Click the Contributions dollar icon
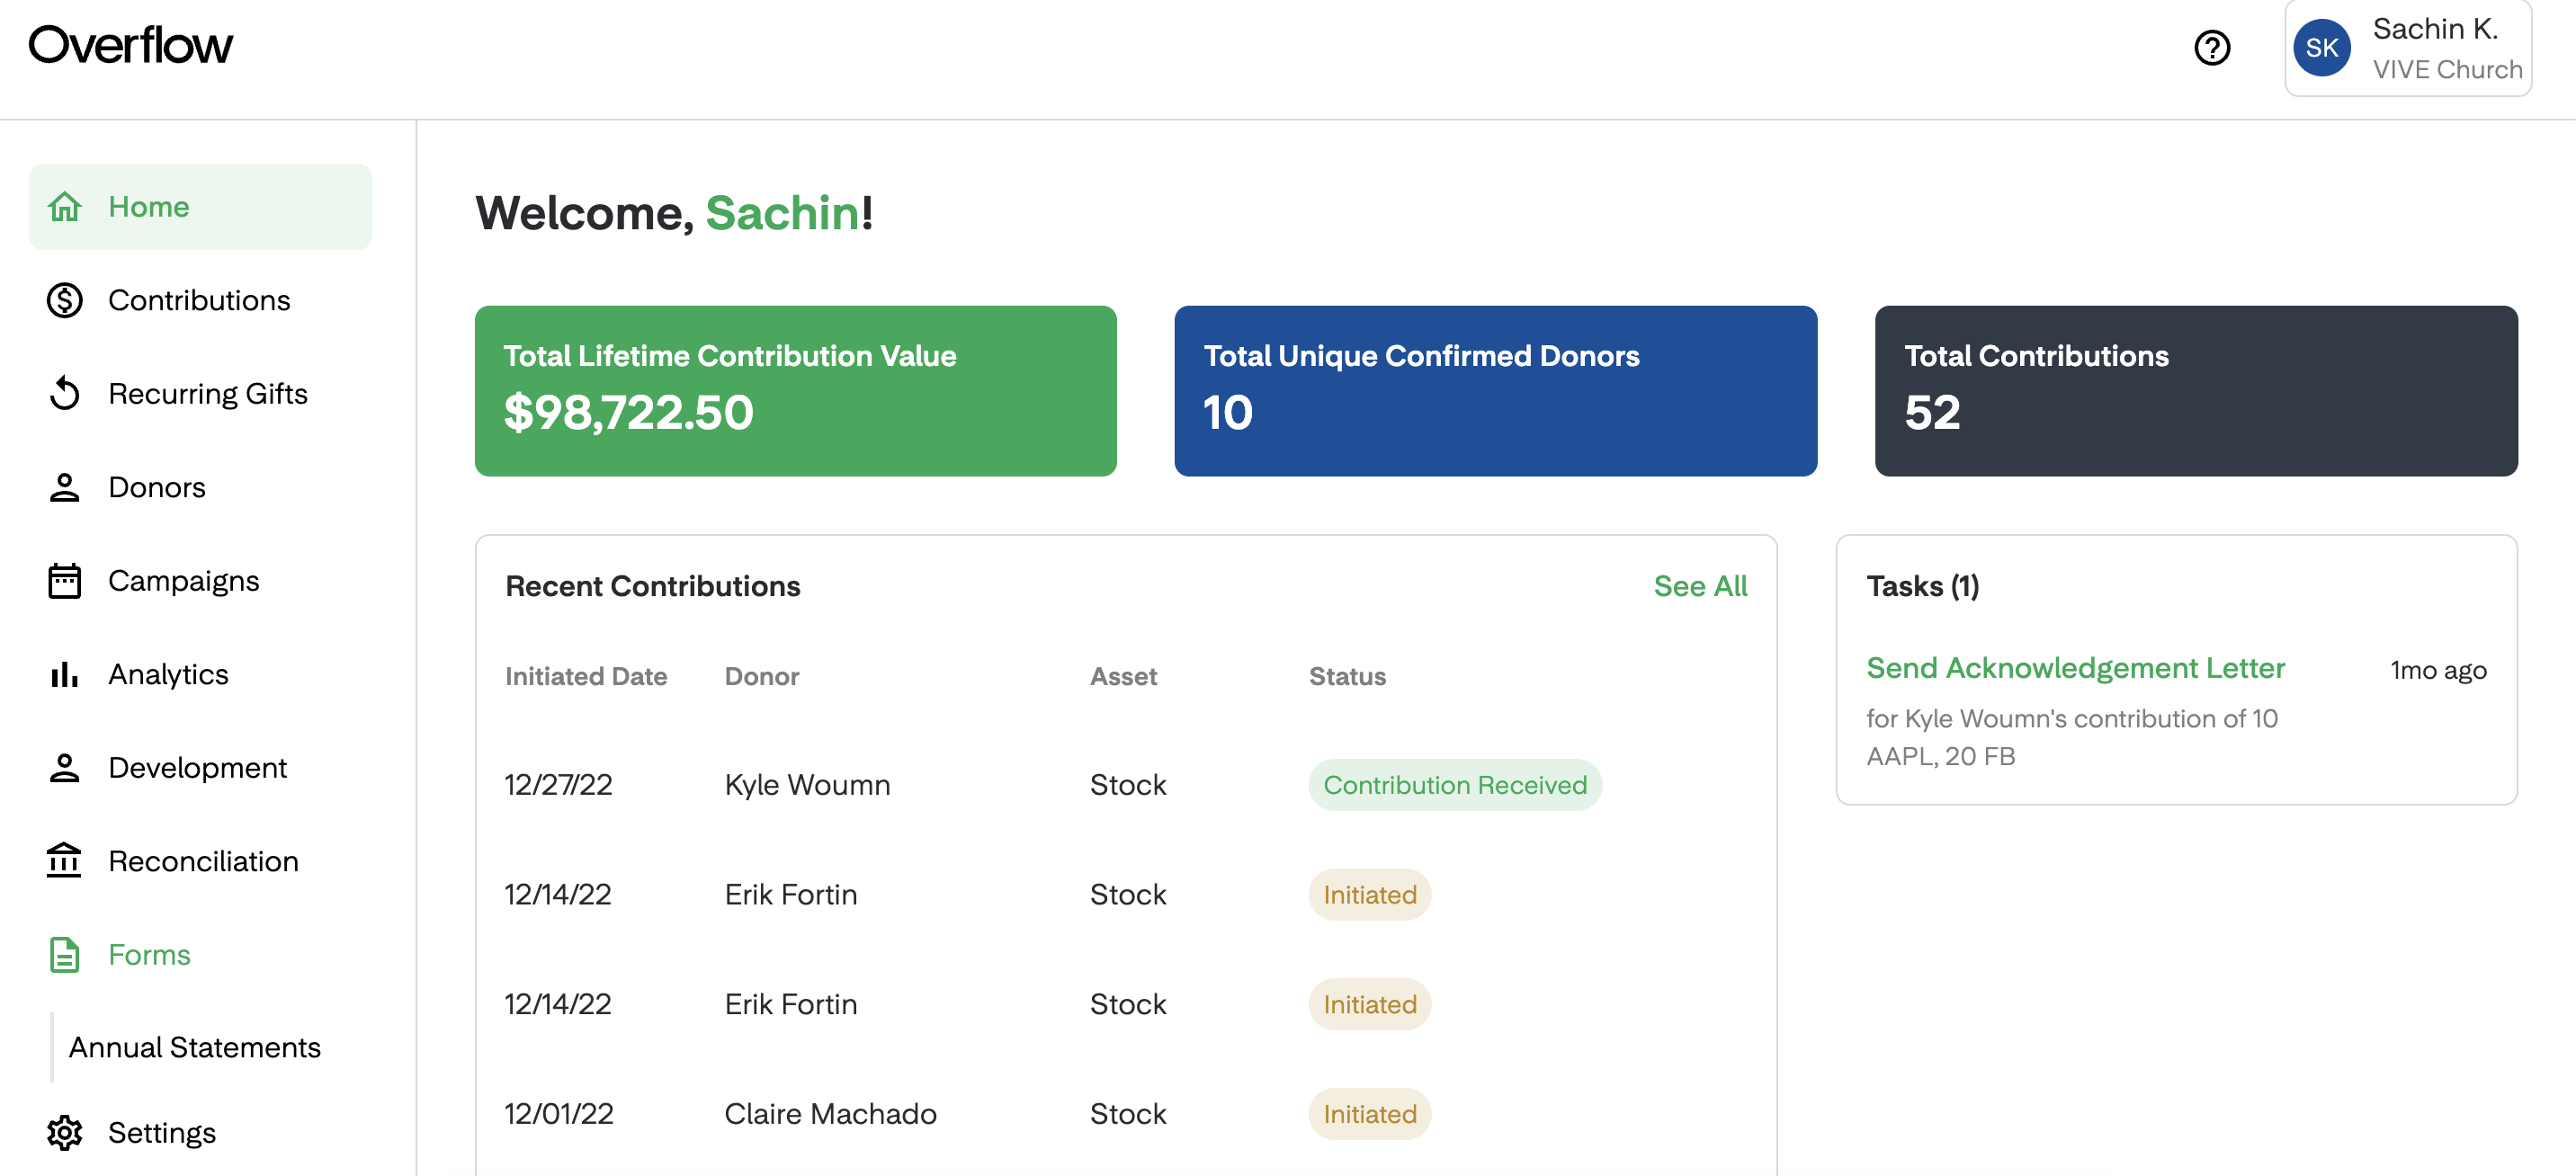Viewport: 2576px width, 1176px height. [64, 300]
